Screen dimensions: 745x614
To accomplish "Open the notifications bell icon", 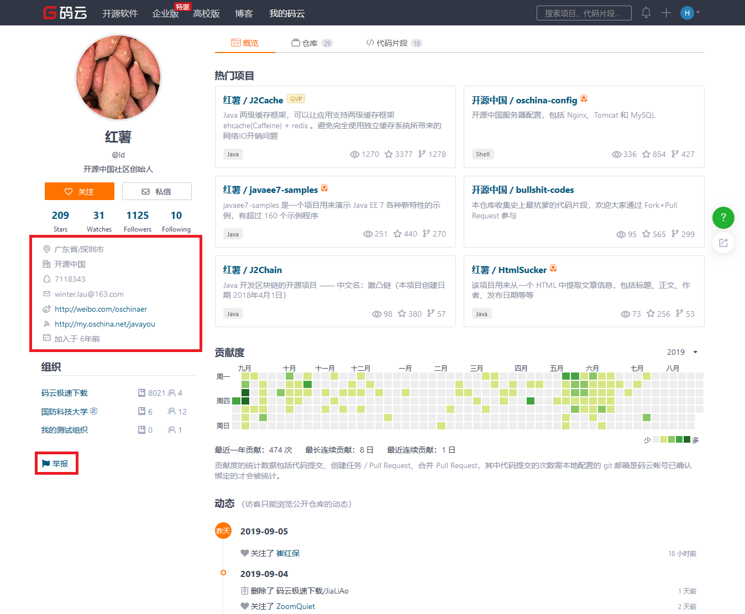I will tap(646, 12).
